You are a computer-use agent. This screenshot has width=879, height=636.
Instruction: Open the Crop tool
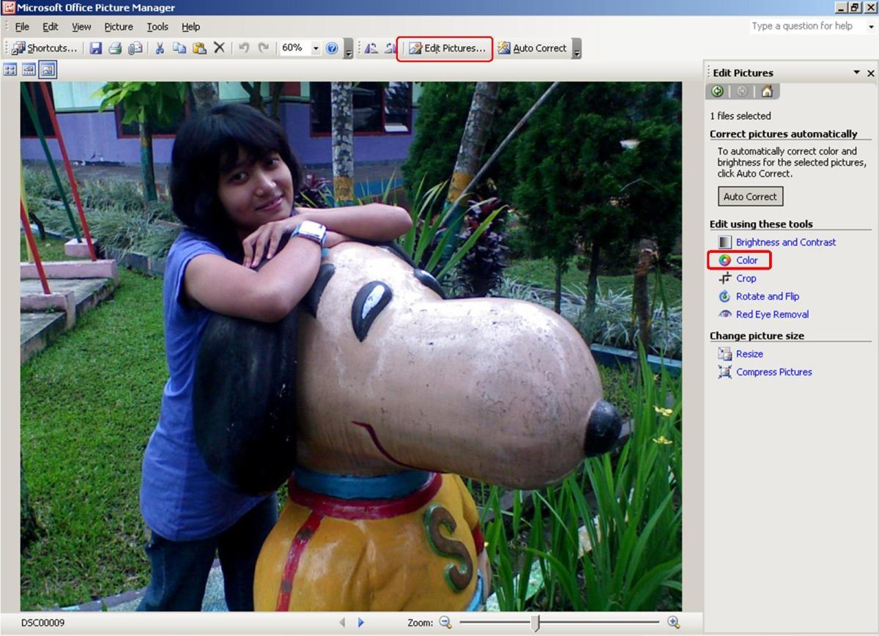746,278
